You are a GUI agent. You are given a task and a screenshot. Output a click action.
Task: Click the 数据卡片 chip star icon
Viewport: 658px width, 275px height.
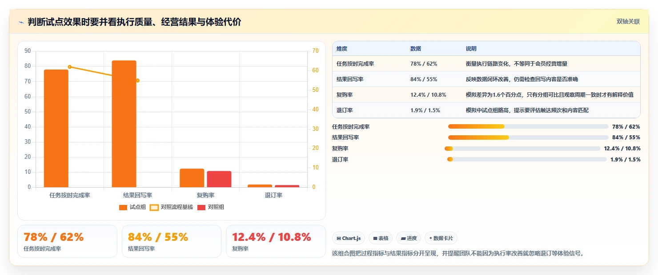pyautogui.click(x=430, y=239)
